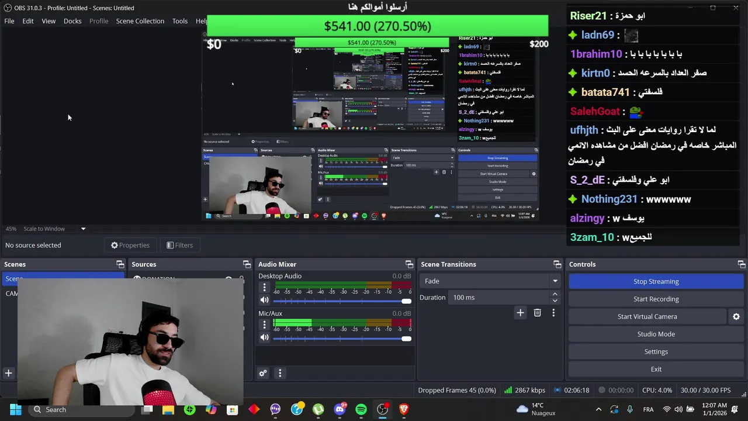
Task: Open Discord from the taskbar
Action: click(x=340, y=409)
